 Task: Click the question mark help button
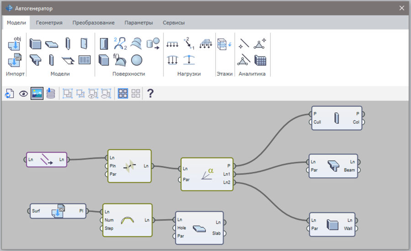[x=150, y=94]
